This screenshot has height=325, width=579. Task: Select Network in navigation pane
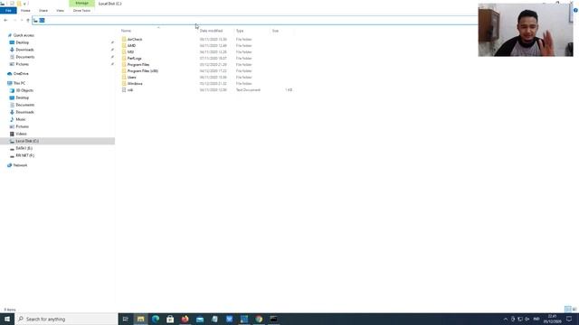(20, 165)
